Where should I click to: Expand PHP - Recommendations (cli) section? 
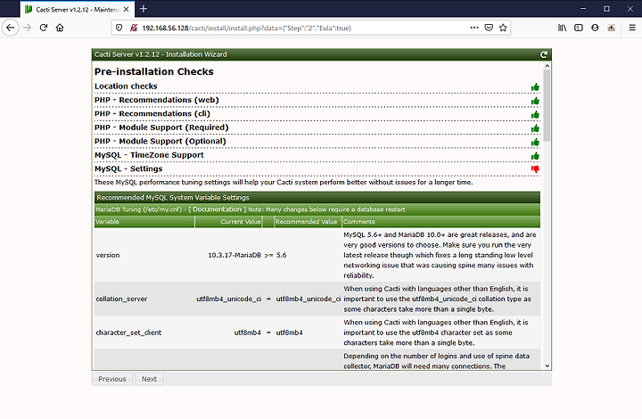pyautogui.click(x=152, y=114)
